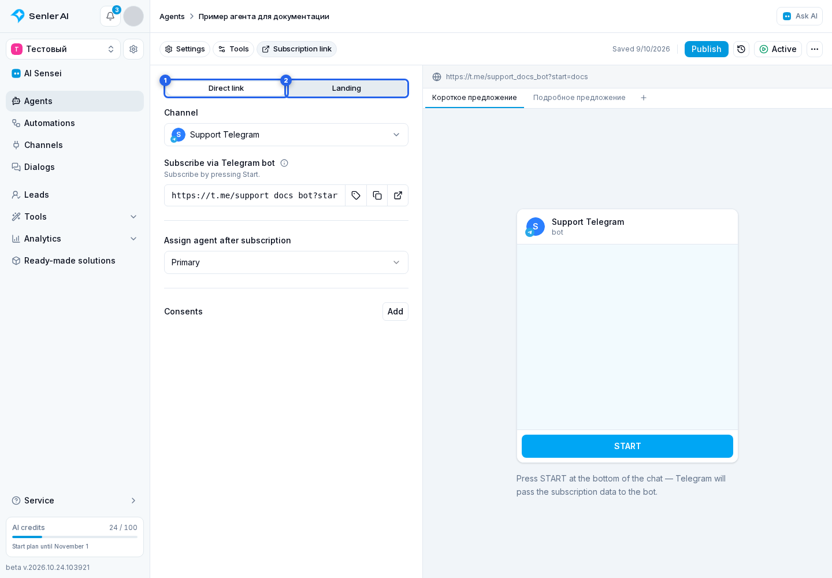This screenshot has width=832, height=578.
Task: Go to Channels in the sidebar
Action: (75, 145)
